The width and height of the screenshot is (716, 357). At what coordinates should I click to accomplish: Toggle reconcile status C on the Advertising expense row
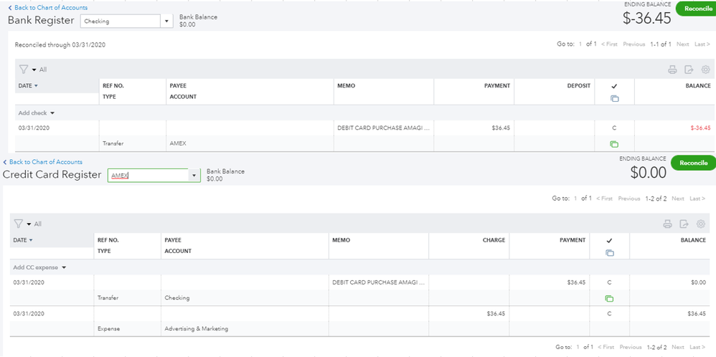click(609, 314)
